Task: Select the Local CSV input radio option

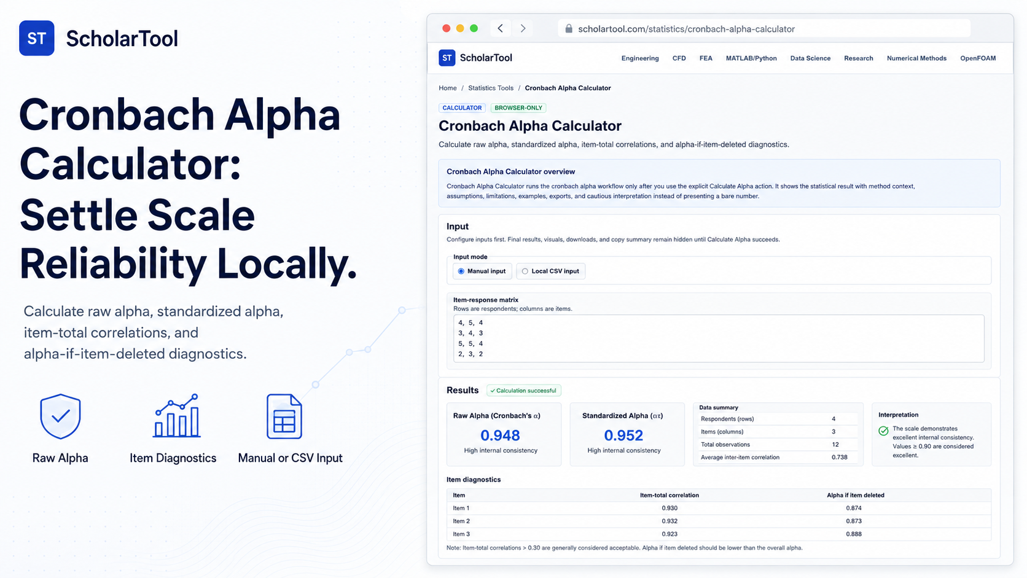Action: (x=550, y=271)
